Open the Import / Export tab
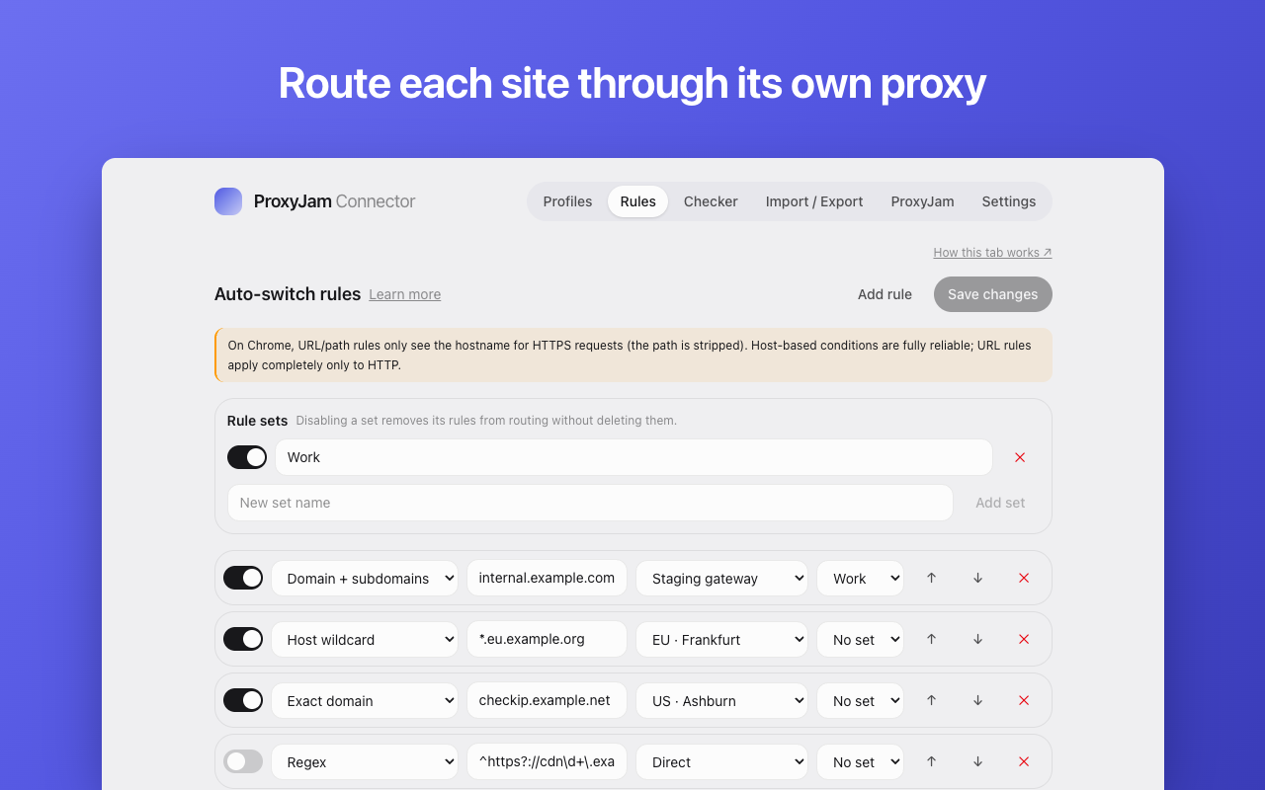Image resolution: width=1265 pixels, height=790 pixels. pyautogui.click(x=814, y=201)
